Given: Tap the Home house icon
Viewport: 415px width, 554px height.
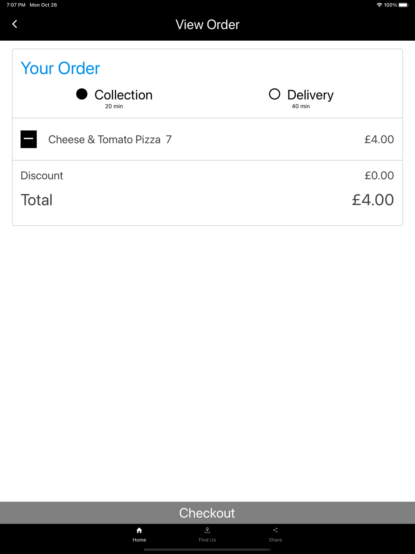Looking at the screenshot, I should click(139, 530).
